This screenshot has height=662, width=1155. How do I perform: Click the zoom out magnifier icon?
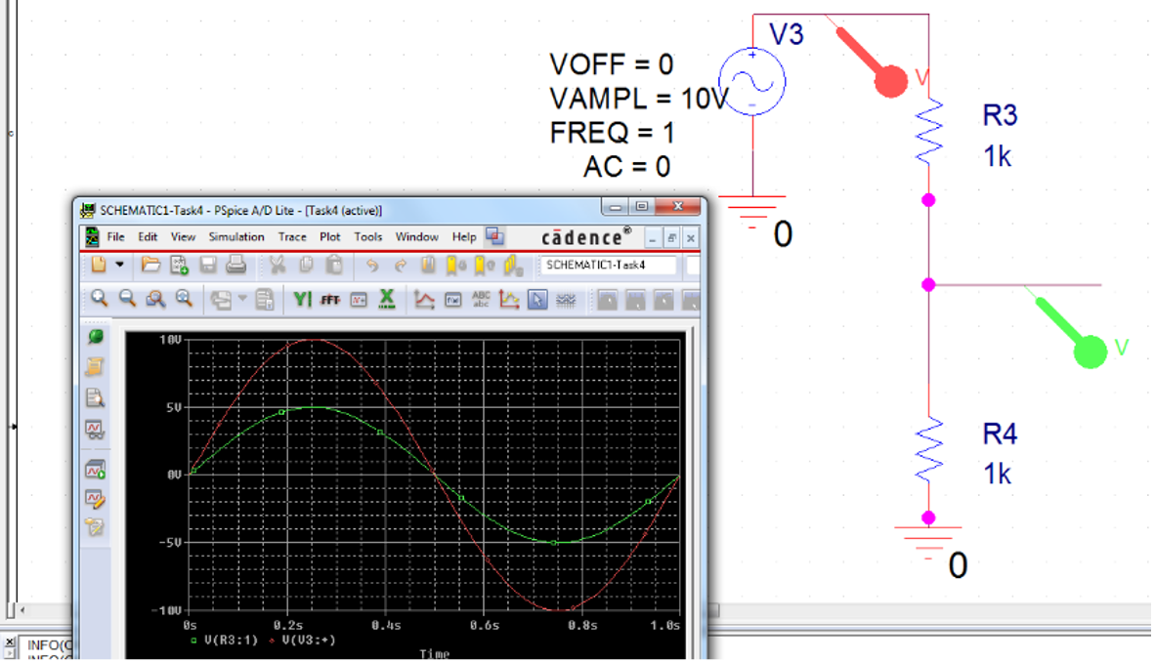[x=127, y=299]
